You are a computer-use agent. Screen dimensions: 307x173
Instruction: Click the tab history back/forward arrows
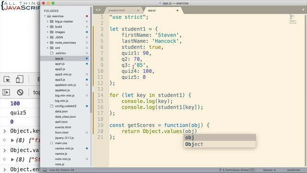[x=98, y=10]
